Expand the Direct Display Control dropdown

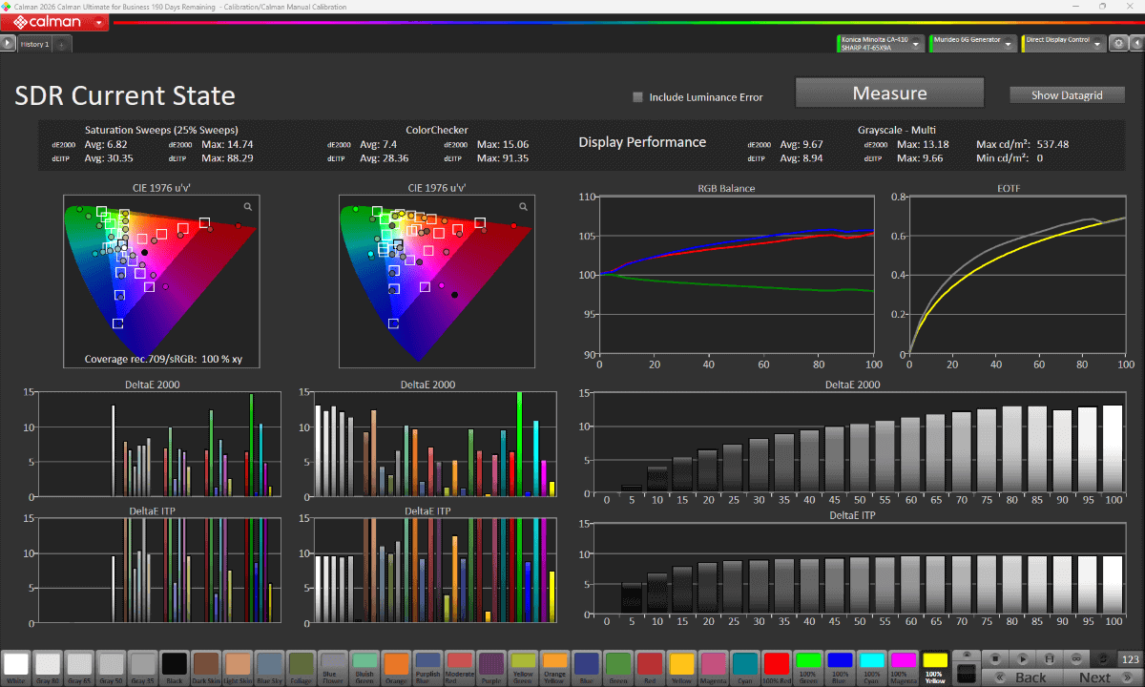pyautogui.click(x=1065, y=44)
